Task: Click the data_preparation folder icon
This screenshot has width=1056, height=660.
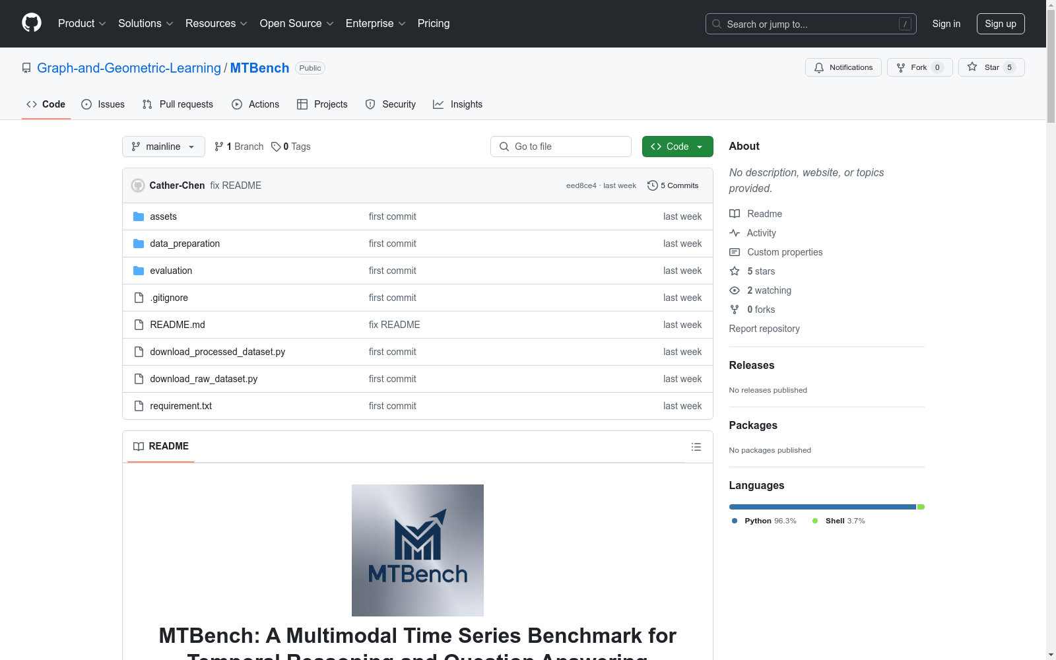Action: tap(139, 244)
